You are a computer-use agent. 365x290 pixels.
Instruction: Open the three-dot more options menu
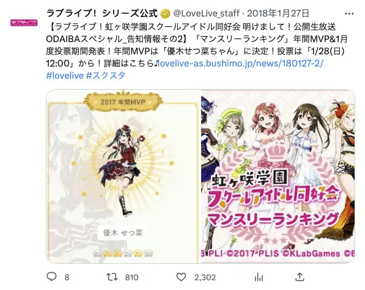point(349,13)
